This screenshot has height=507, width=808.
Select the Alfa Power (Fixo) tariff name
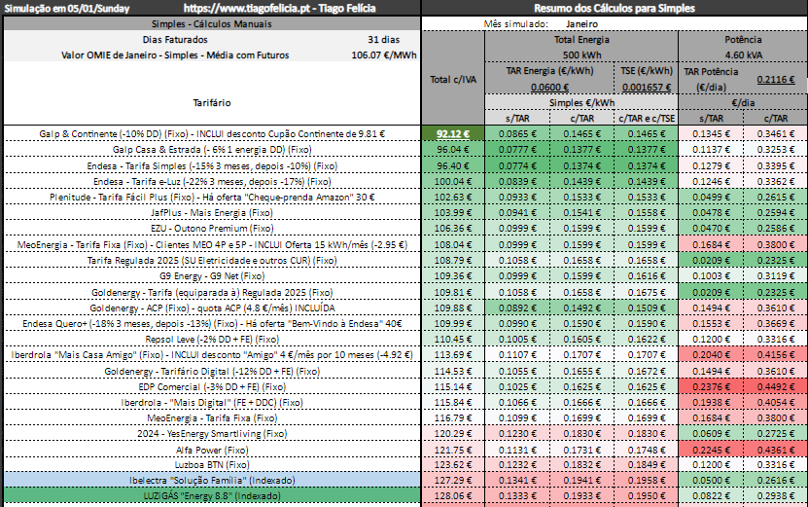(x=211, y=450)
